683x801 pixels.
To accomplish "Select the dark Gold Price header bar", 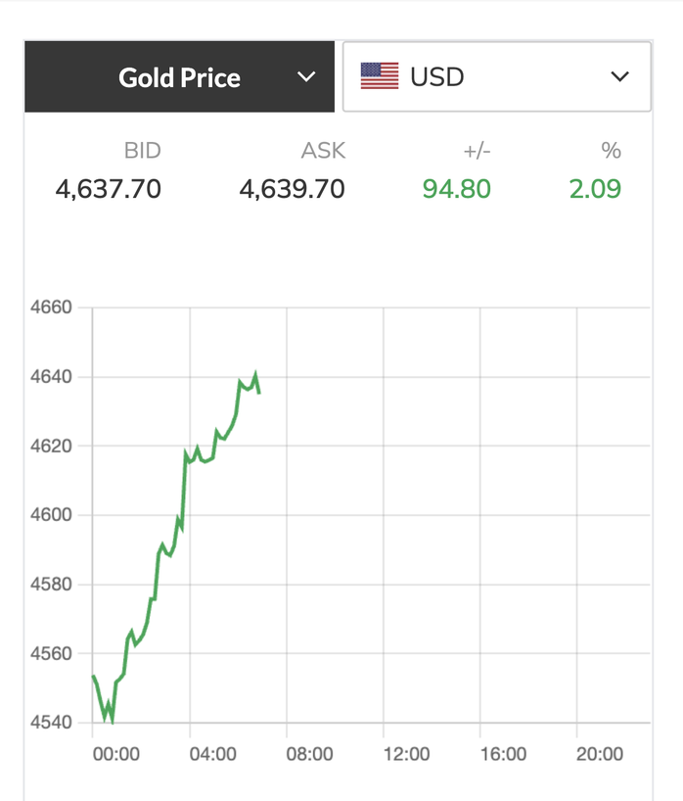I will tap(179, 76).
